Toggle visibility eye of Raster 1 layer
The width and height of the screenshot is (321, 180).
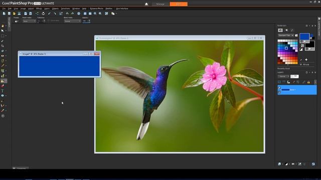click(x=279, y=88)
